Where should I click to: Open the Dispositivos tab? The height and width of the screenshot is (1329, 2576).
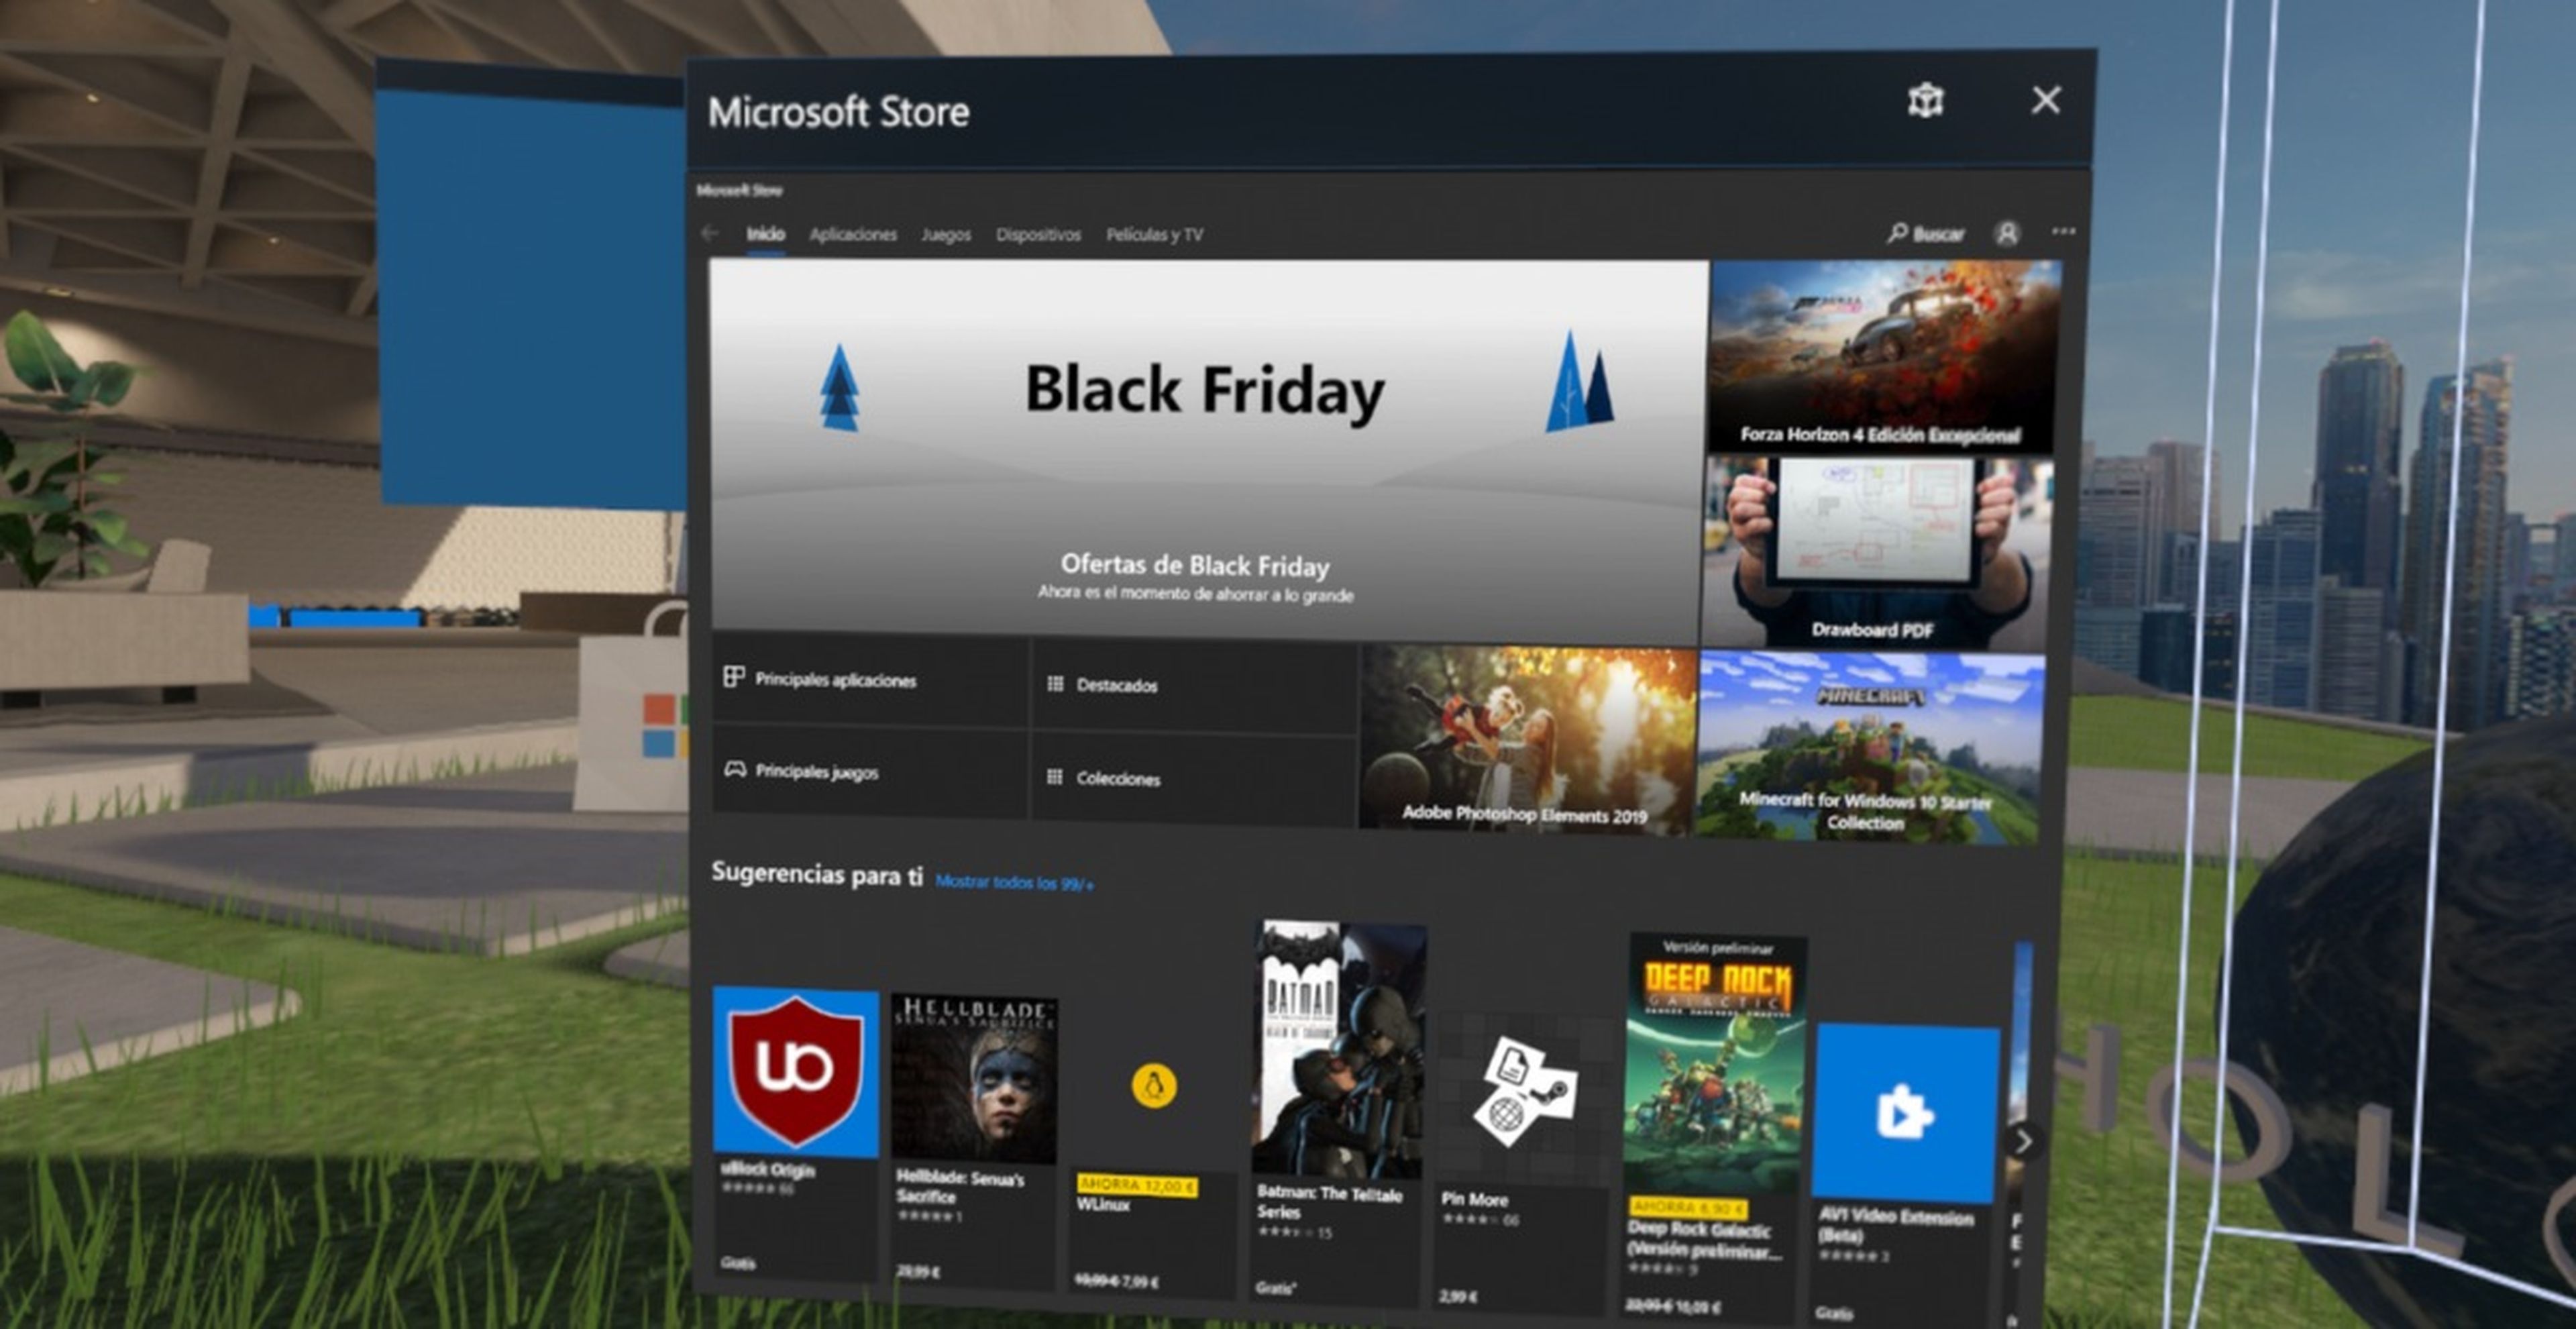coord(1038,234)
